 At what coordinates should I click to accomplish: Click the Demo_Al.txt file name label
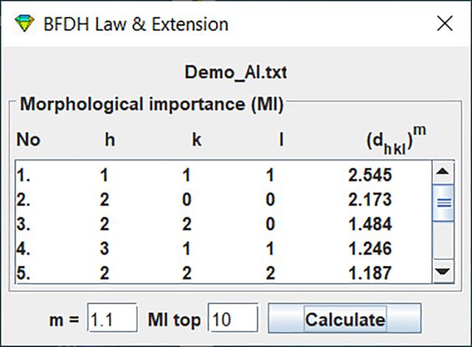236,72
